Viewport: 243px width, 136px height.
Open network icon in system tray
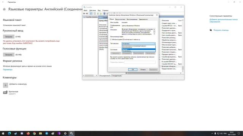tap(218, 133)
